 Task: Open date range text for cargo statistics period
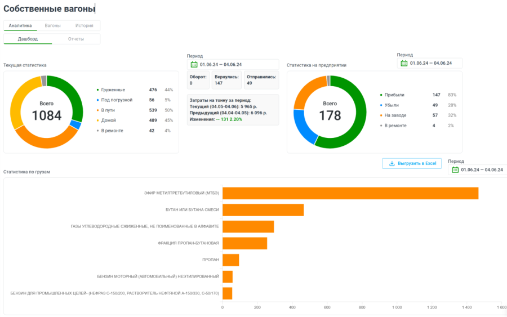(482, 169)
